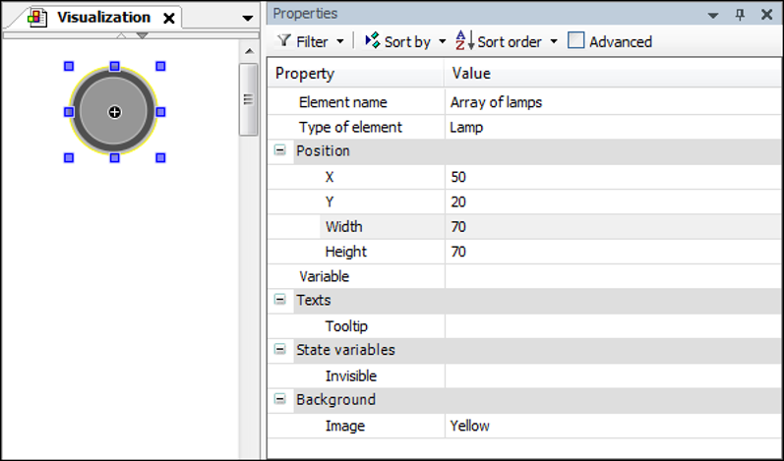The image size is (784, 461).
Task: Click the Visualization tab document icon
Action: (x=37, y=18)
